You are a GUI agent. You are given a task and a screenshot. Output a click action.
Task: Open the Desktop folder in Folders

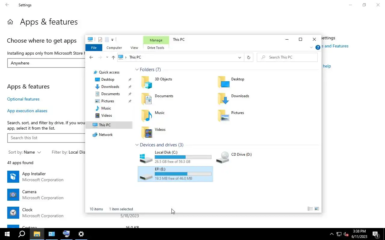point(223,82)
